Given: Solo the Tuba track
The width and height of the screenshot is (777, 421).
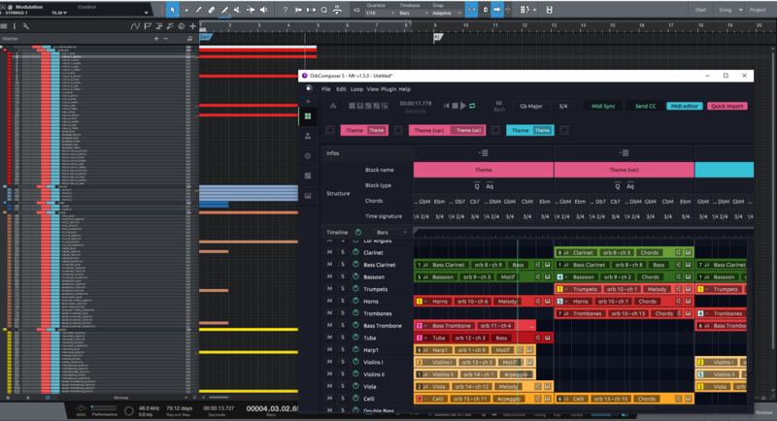Looking at the screenshot, I should coord(342,339).
